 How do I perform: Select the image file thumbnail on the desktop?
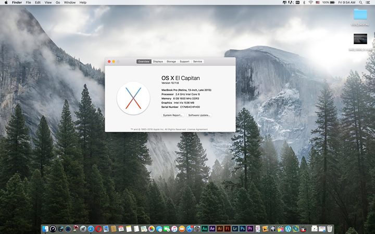pos(360,38)
